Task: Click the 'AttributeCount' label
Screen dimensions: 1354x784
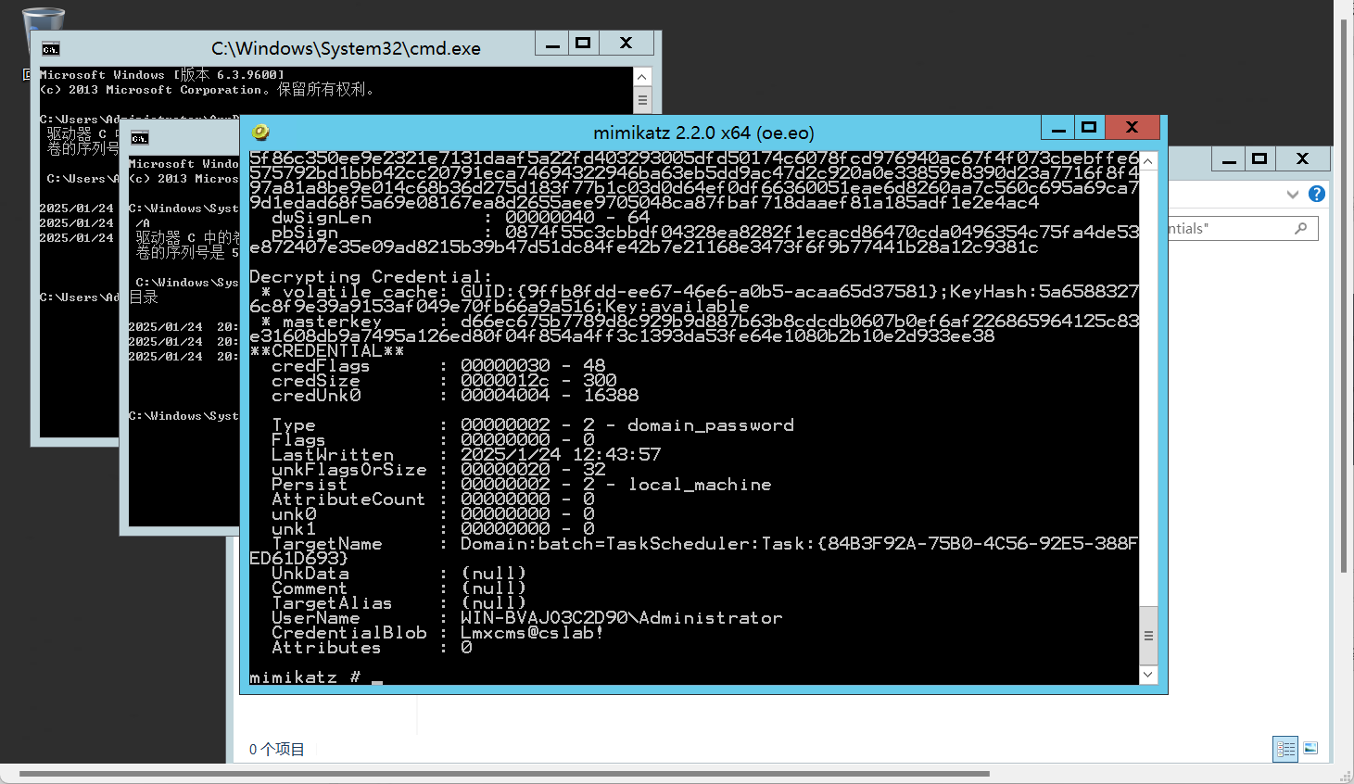Action: pos(348,499)
